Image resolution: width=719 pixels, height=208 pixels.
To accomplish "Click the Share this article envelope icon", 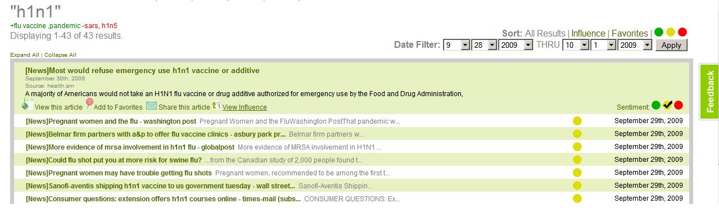I will 151,106.
